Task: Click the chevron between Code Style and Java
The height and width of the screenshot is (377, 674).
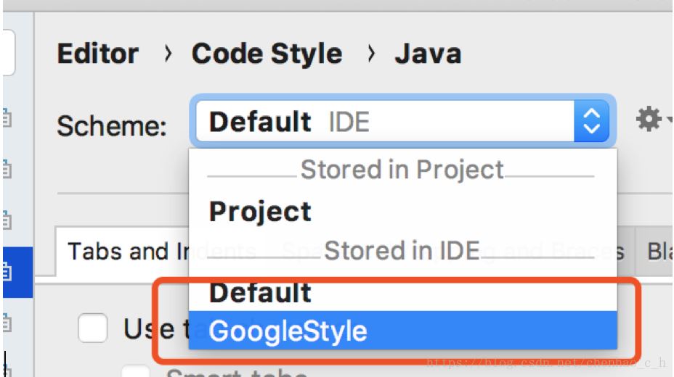Action: coord(371,54)
